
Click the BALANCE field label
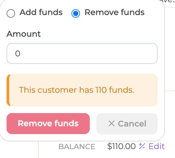point(77,147)
